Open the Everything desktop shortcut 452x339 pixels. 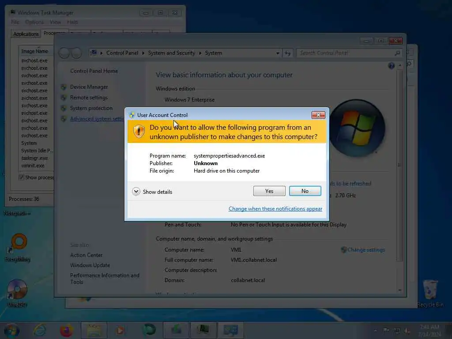[x=18, y=248]
